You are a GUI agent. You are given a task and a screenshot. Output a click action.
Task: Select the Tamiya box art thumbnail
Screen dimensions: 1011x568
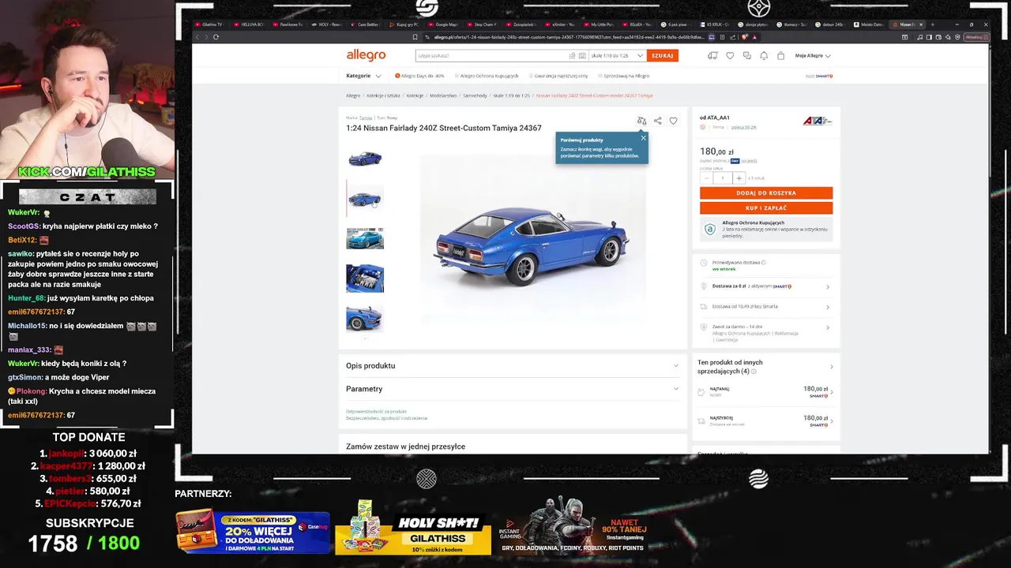(365, 237)
